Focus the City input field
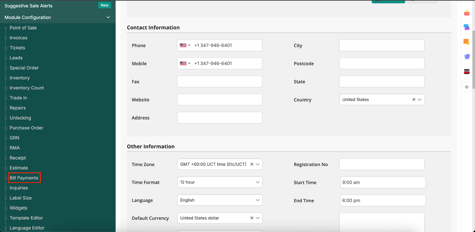This screenshot has height=232, width=475. (x=382, y=45)
